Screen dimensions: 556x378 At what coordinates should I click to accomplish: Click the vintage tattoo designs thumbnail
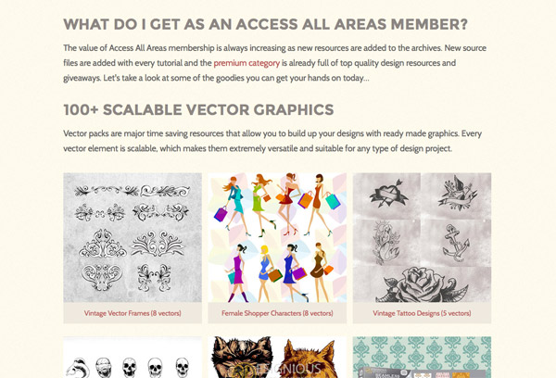coord(422,237)
